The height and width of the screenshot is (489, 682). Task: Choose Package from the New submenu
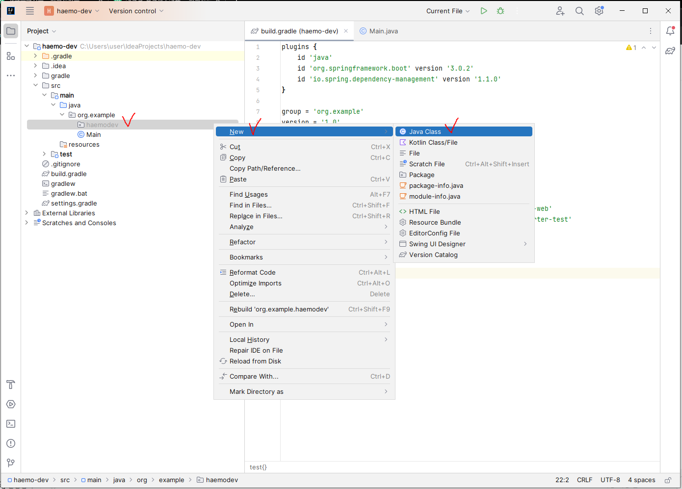[464, 175]
